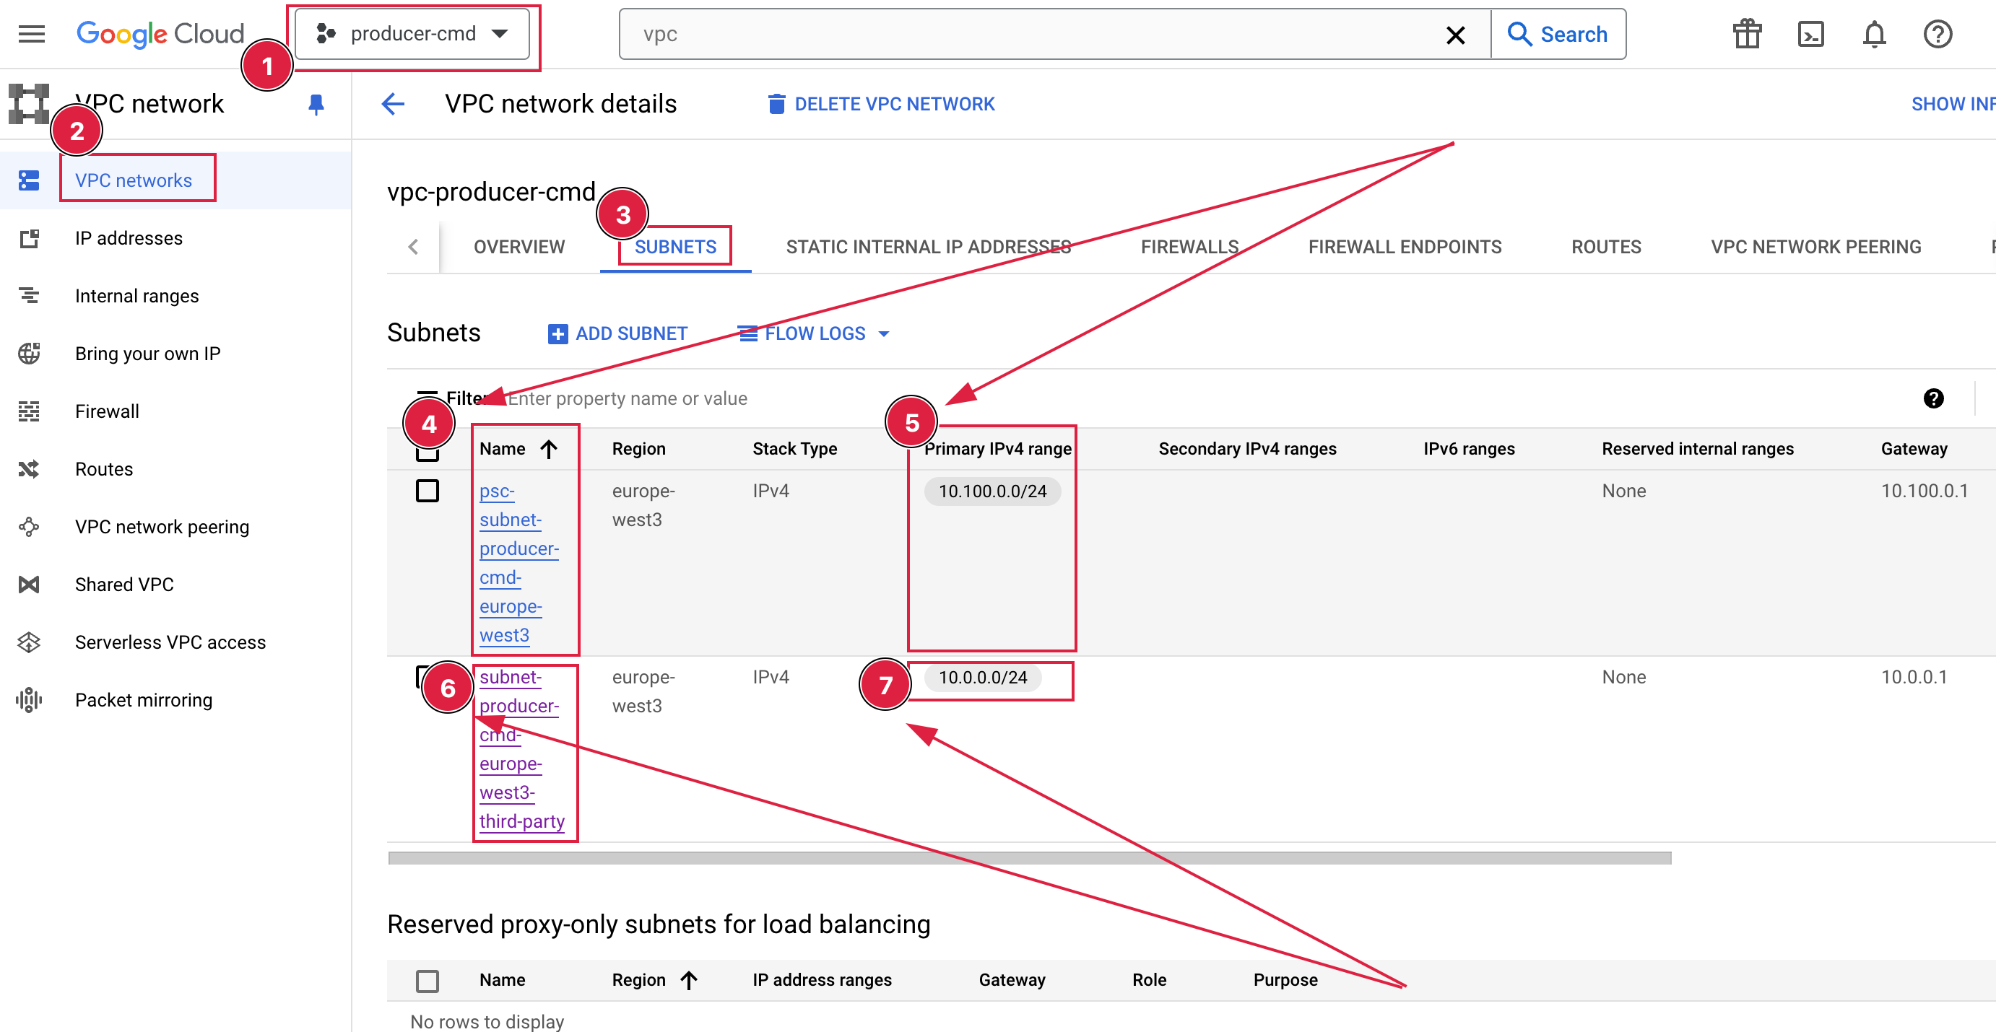Open the Routes tab

tap(1605, 247)
